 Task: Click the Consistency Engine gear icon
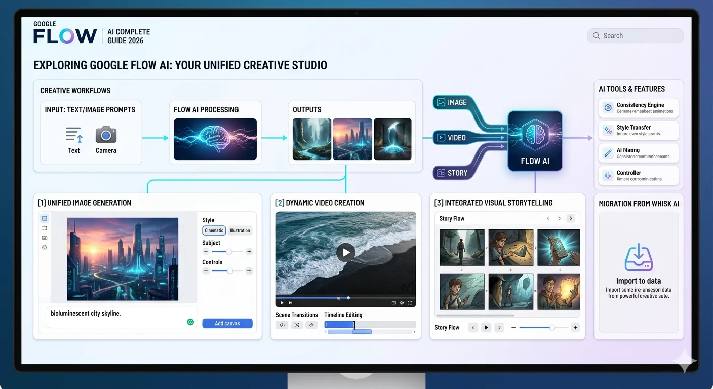[608, 108]
